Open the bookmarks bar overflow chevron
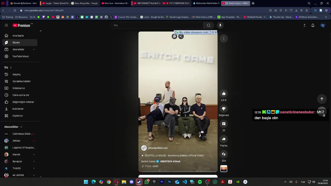Viewport: 331px width, 186px height. click(x=326, y=17)
